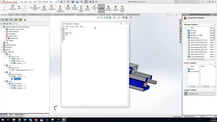The height and width of the screenshot is (122, 217).
Task: Click the Notepad text editing area
Action: click(x=94, y=67)
